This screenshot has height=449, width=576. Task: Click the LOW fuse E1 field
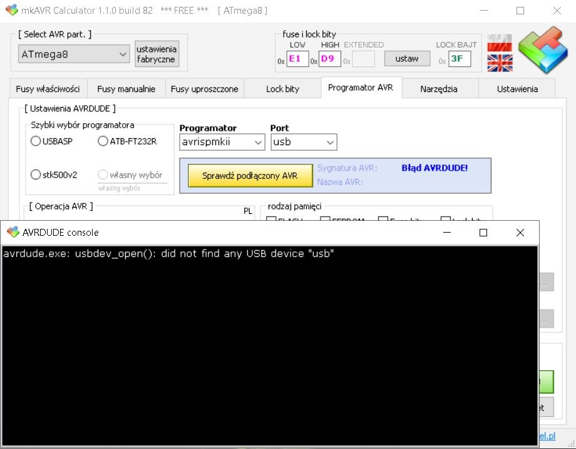pyautogui.click(x=297, y=59)
